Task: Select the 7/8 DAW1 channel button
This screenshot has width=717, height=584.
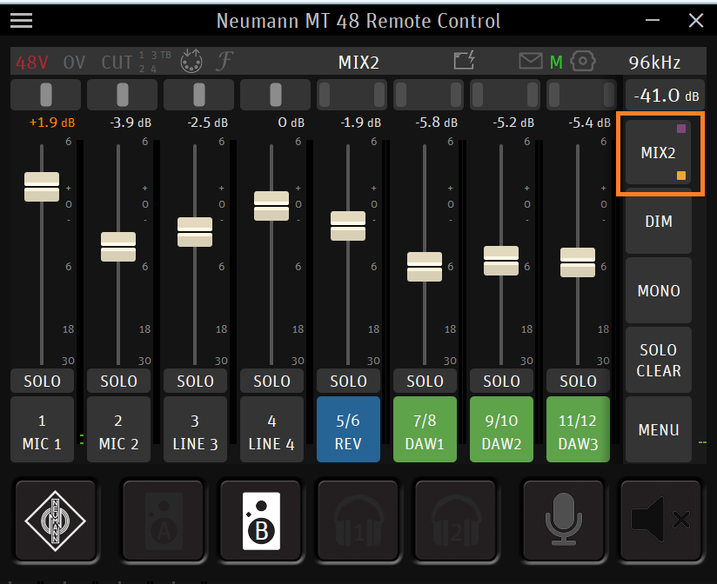Action: (425, 429)
